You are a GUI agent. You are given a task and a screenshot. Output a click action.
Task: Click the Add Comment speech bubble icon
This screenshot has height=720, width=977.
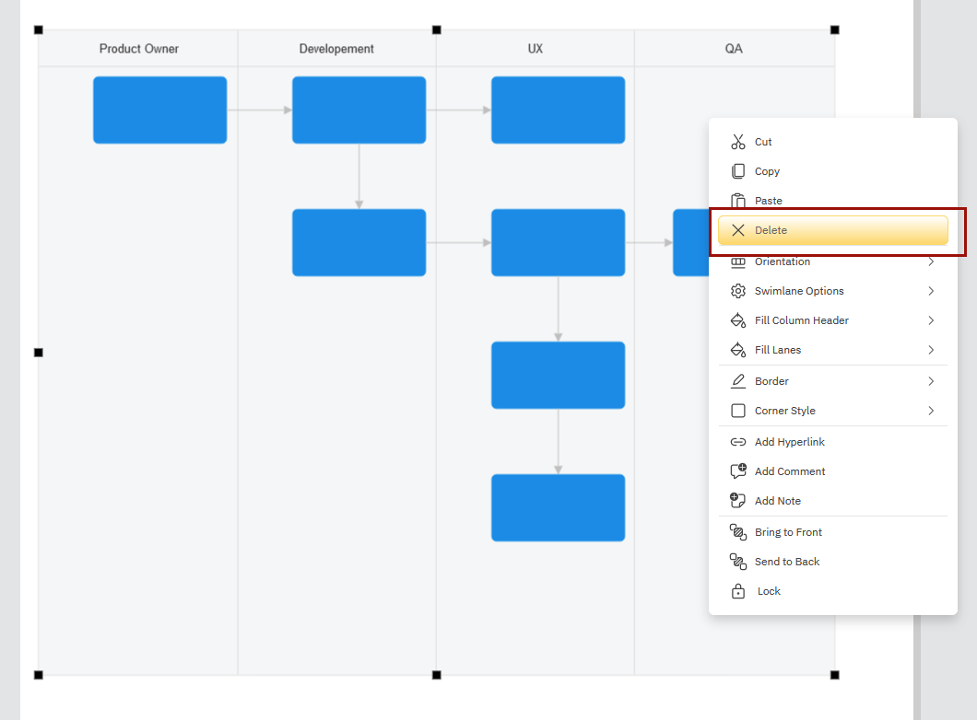click(737, 471)
